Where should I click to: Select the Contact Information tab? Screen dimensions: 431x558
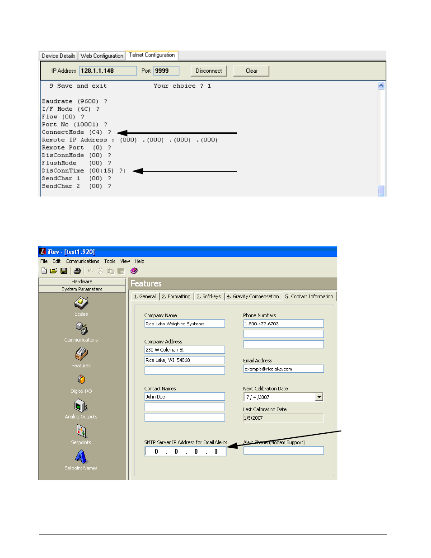[x=309, y=296]
